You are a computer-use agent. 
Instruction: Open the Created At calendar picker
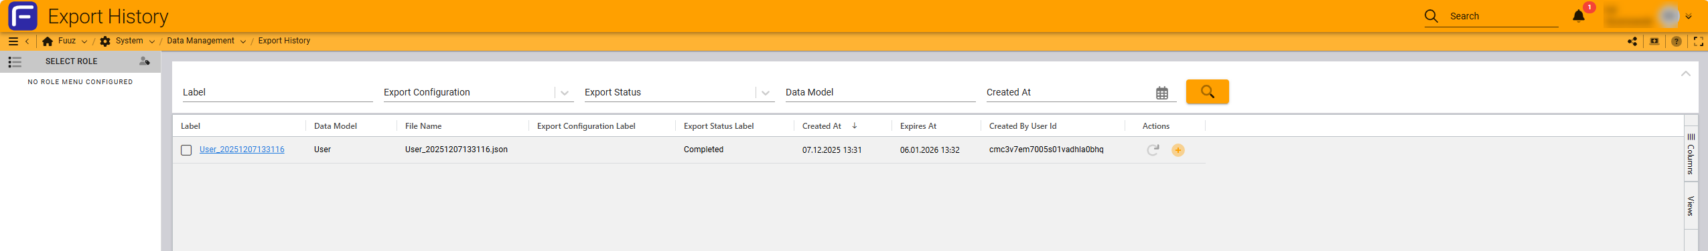click(1162, 93)
